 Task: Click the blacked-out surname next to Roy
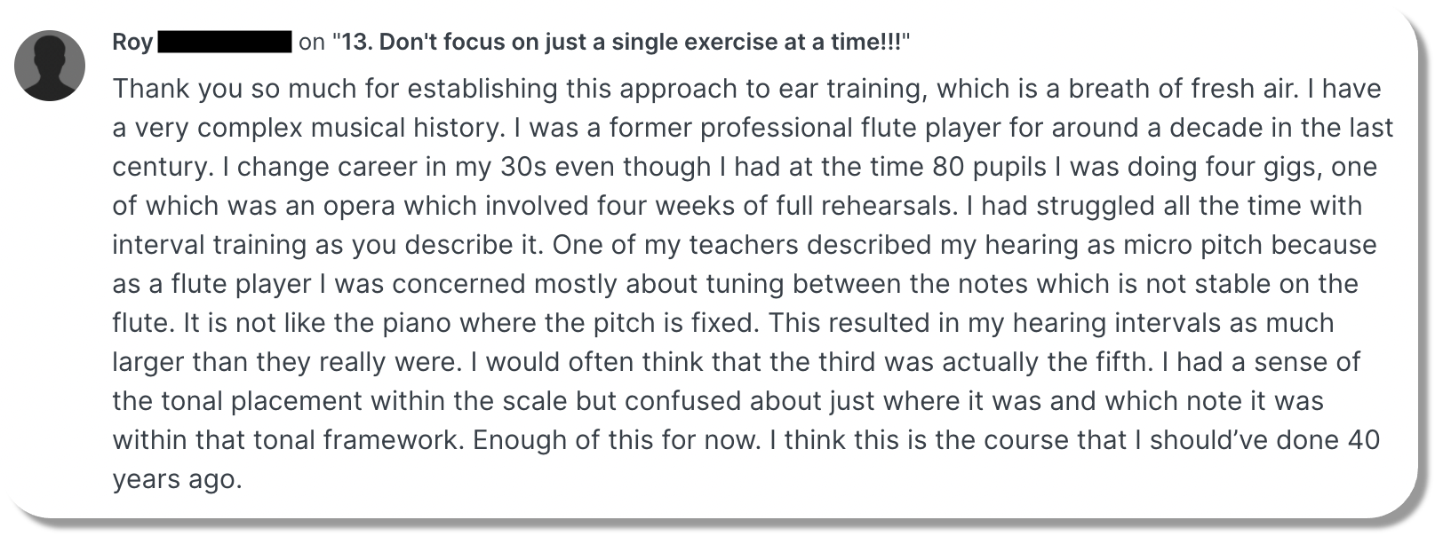tap(225, 43)
